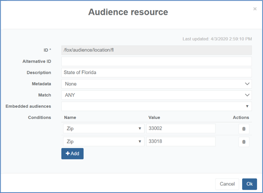Click the Alternative ID label
Image resolution: width=263 pixels, height=193 pixels.
37,61
